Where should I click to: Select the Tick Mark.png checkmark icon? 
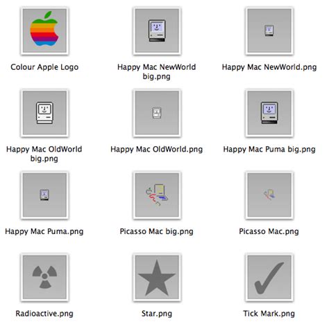[x=269, y=277]
